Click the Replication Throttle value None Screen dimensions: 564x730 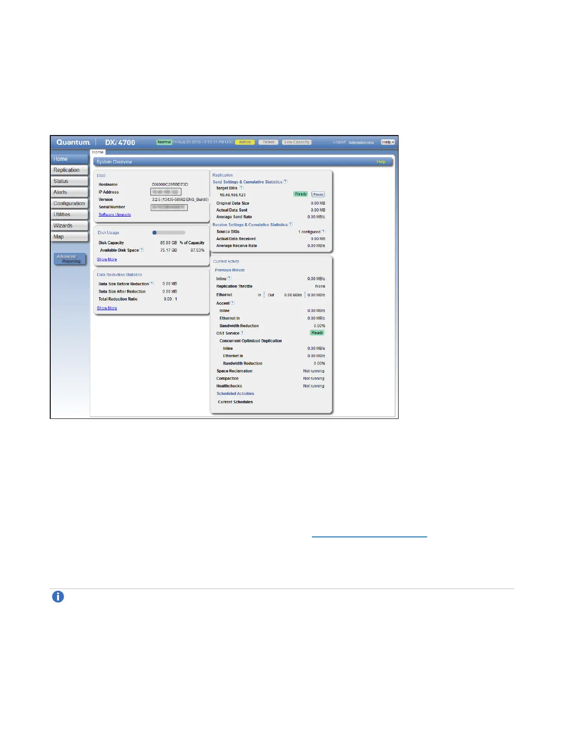tap(320, 286)
